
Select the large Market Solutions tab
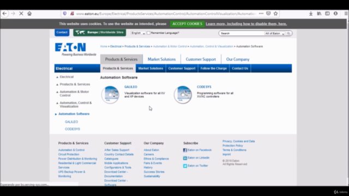coord(161,59)
